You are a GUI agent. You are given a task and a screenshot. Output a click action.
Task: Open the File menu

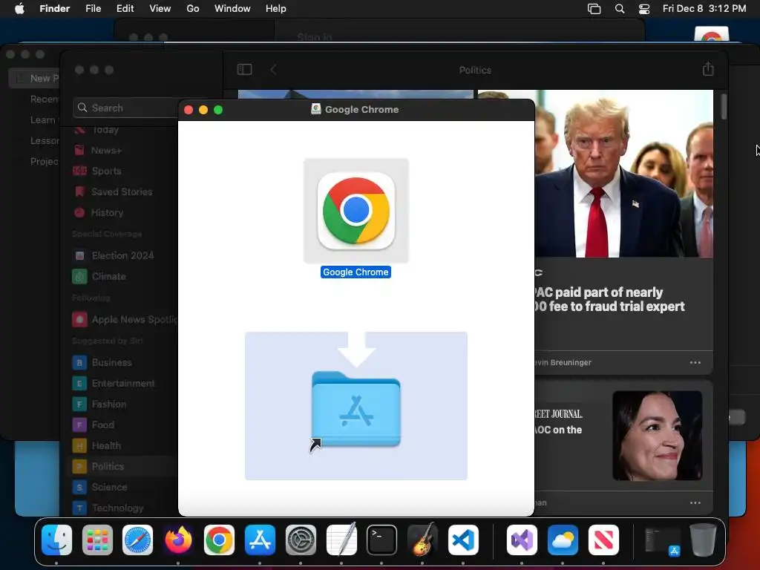pyautogui.click(x=93, y=9)
